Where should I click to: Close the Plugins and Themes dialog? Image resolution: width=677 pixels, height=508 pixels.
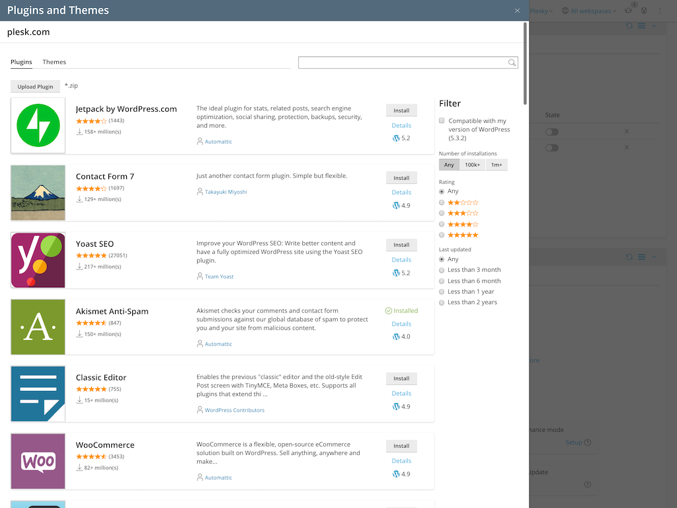(x=517, y=11)
